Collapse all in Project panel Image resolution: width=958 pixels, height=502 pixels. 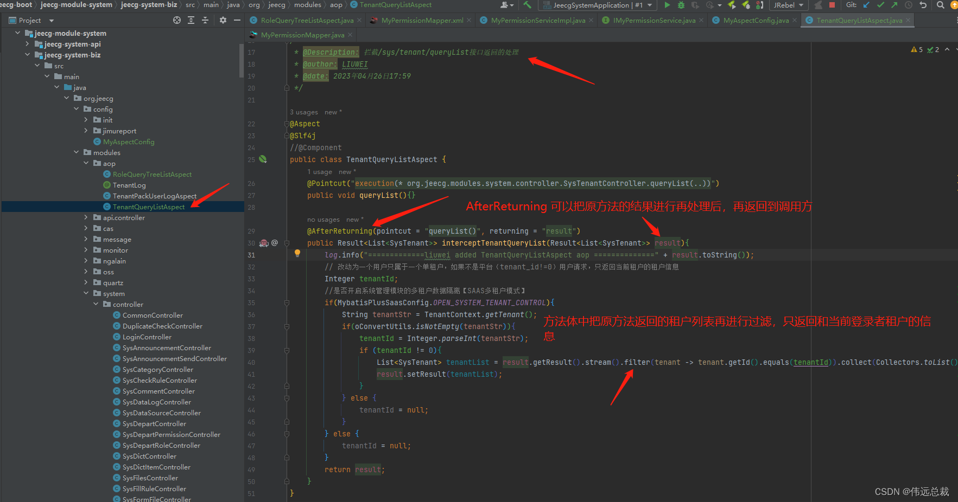click(x=205, y=20)
